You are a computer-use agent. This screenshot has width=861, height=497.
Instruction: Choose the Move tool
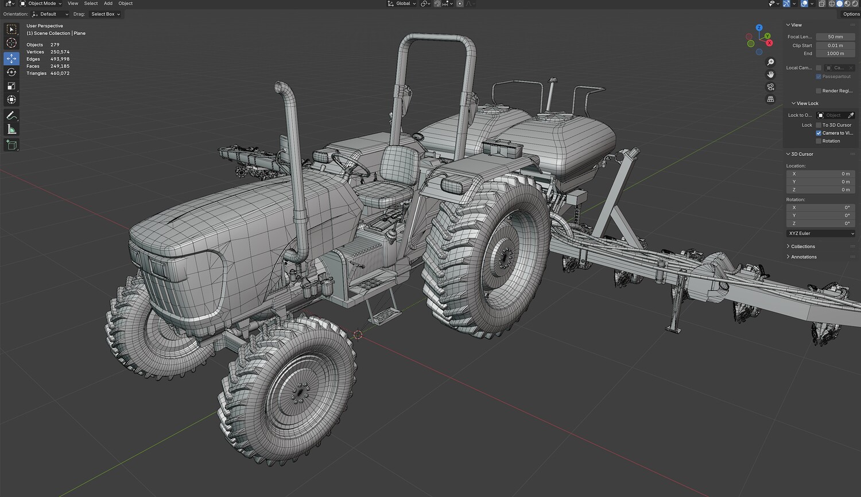click(11, 58)
